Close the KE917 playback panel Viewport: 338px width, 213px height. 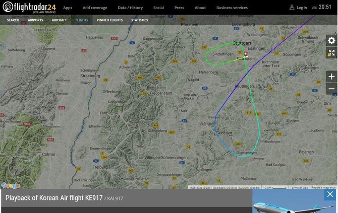point(330,194)
